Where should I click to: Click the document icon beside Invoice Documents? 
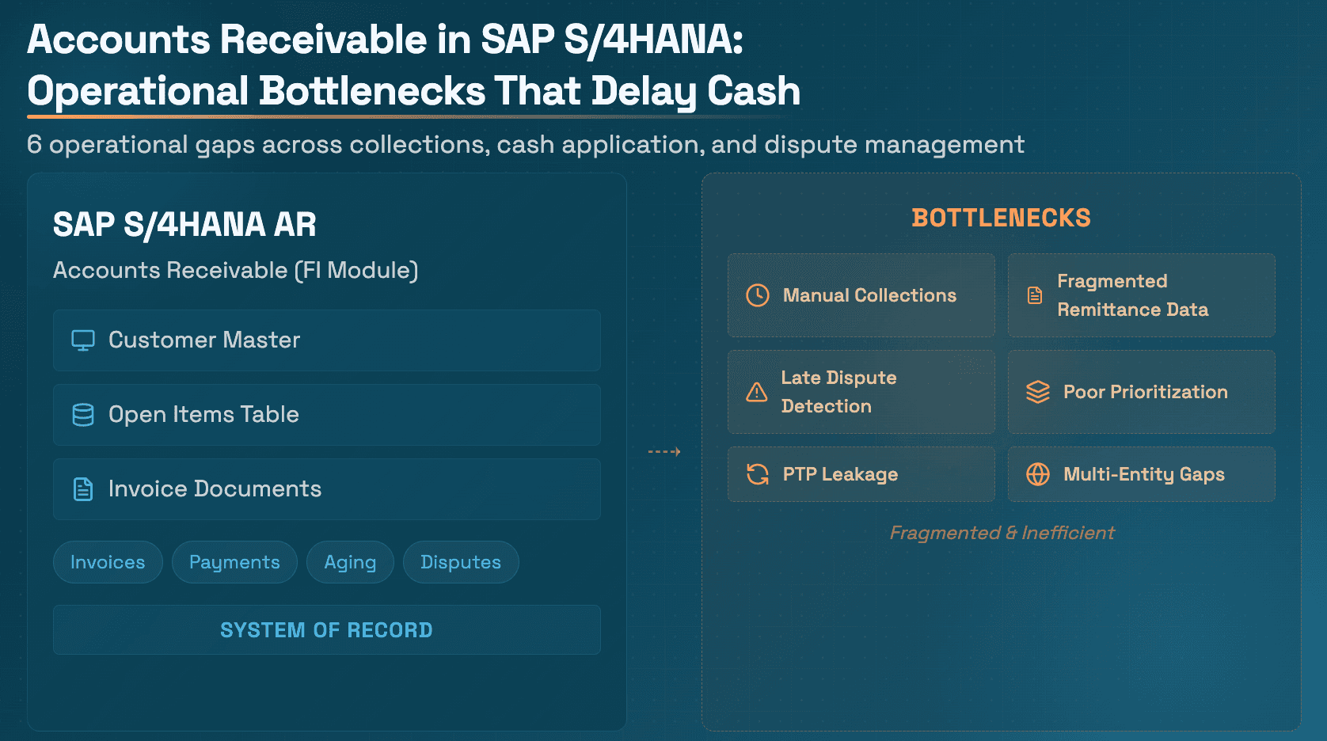83,489
